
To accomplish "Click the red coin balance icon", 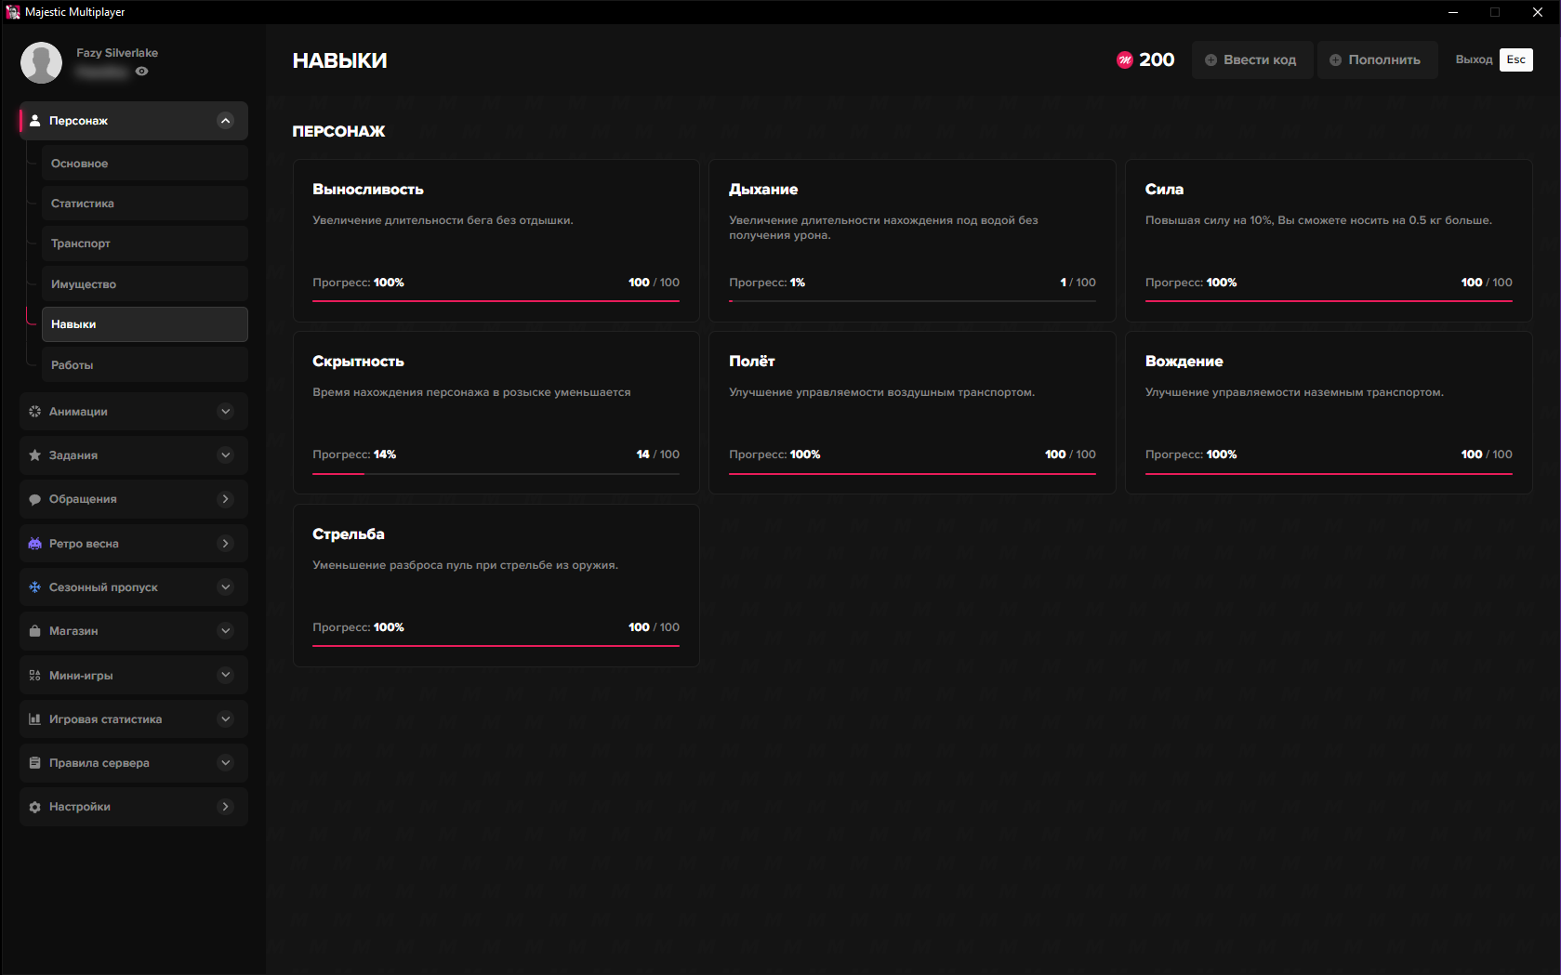I will coord(1124,60).
